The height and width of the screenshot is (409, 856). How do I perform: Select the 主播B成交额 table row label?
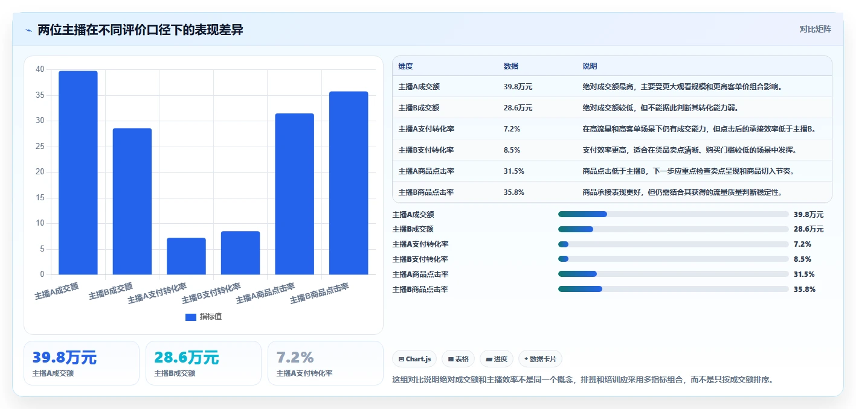tap(419, 108)
